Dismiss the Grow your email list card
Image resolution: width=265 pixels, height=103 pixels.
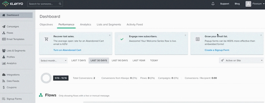coord(261,35)
